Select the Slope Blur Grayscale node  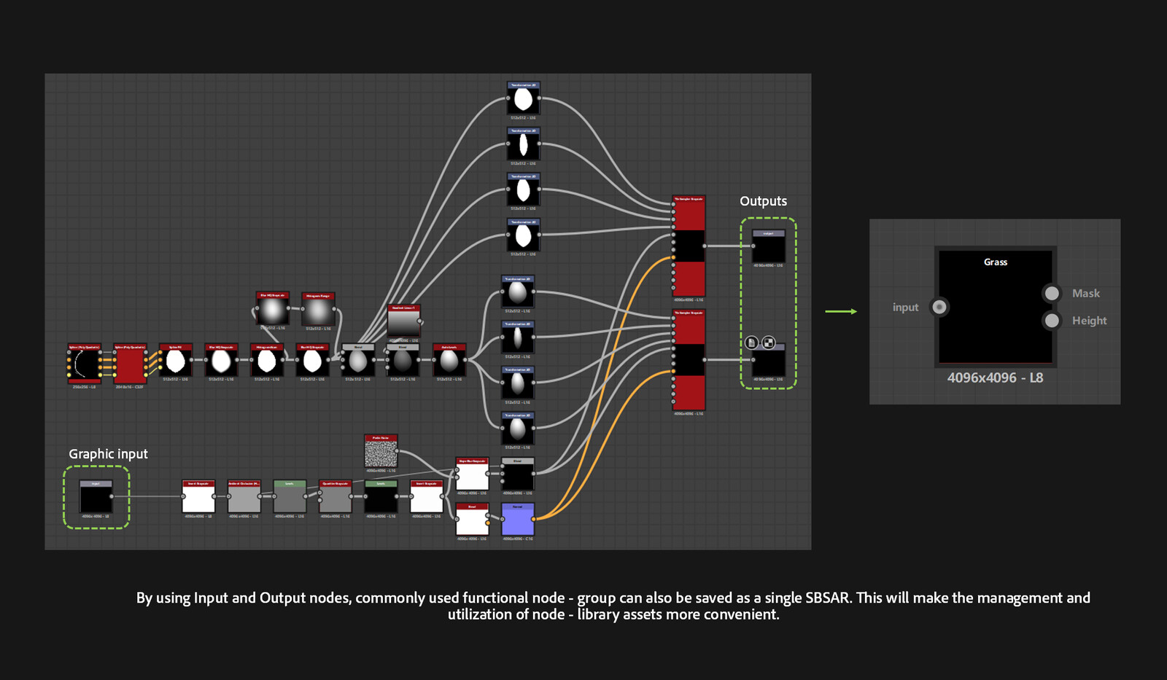coord(472,474)
